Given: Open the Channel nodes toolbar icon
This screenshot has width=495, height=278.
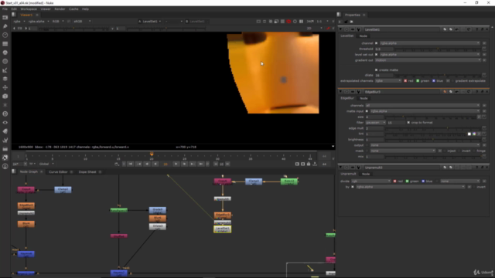Looking at the screenshot, I should pyautogui.click(x=5, y=44).
